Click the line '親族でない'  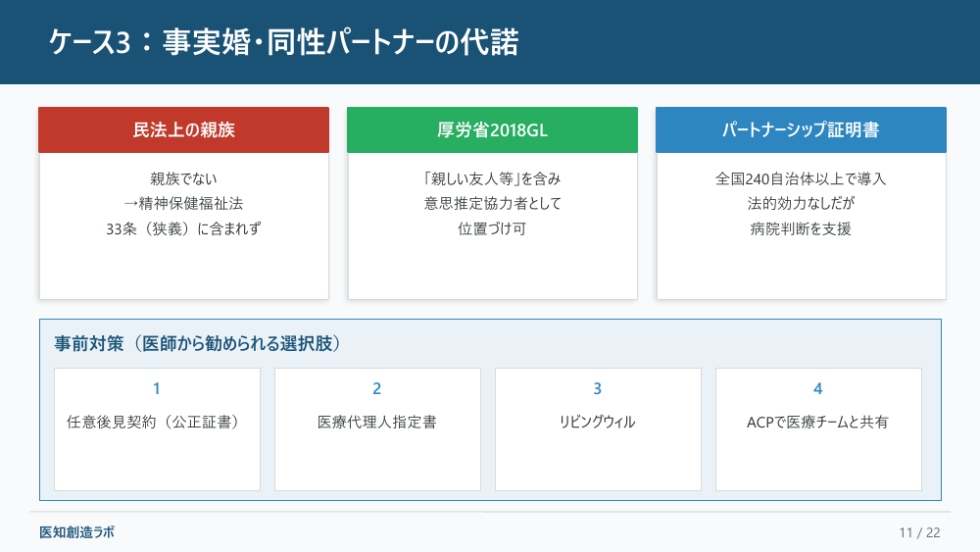(x=184, y=178)
